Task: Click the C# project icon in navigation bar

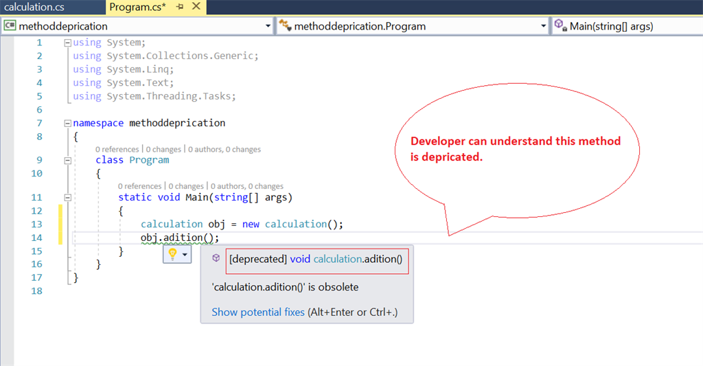Action: [x=10, y=25]
